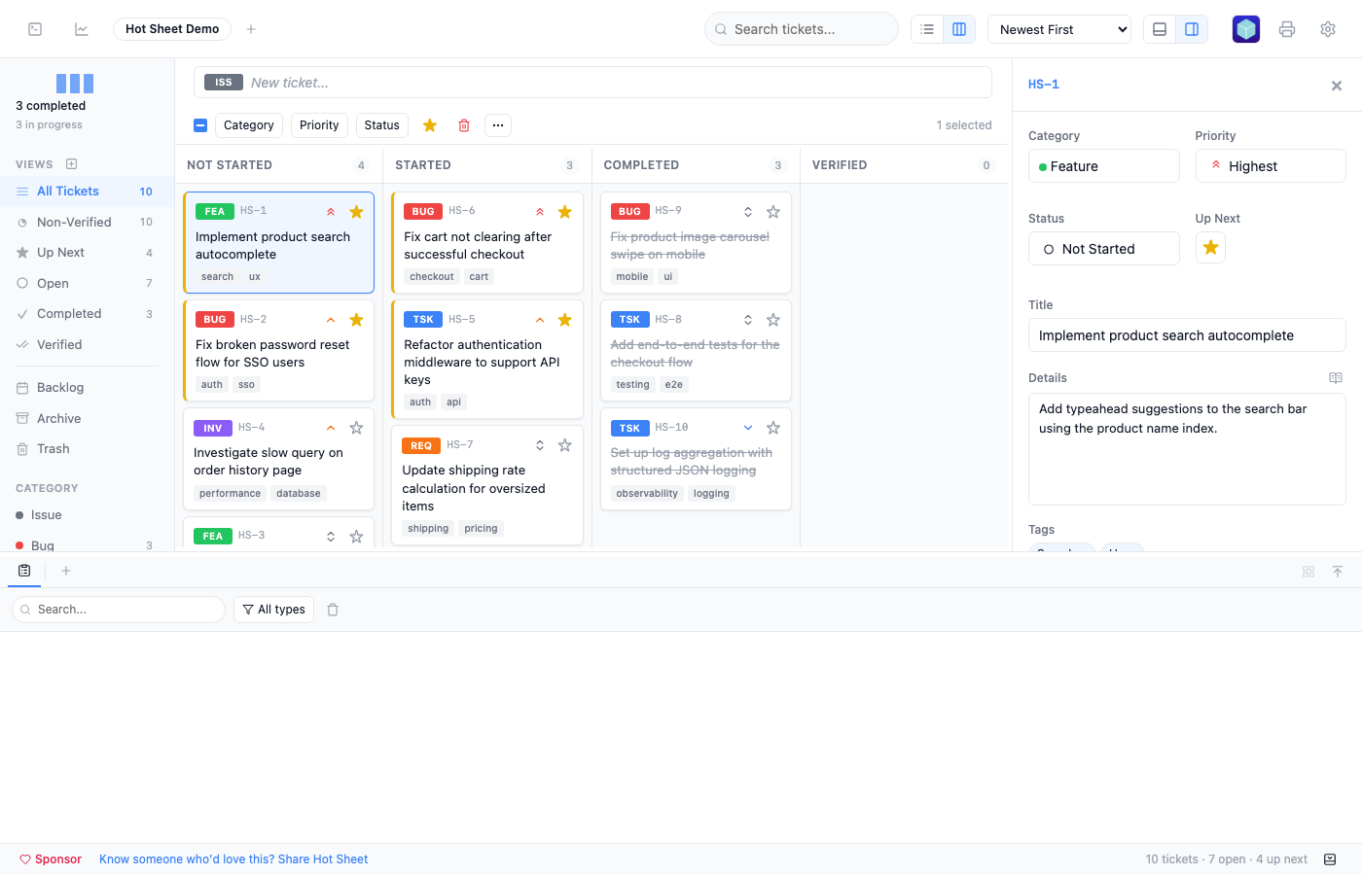Filter by Issue category
The height and width of the screenshot is (875, 1362).
pos(86,515)
